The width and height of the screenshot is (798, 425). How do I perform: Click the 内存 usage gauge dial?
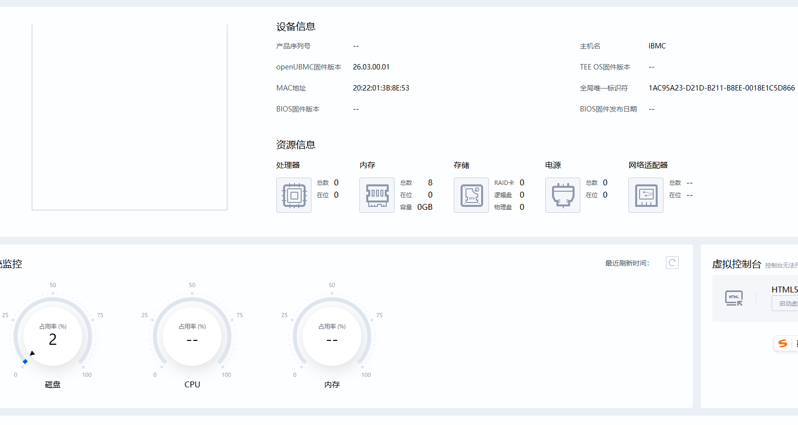coord(332,336)
